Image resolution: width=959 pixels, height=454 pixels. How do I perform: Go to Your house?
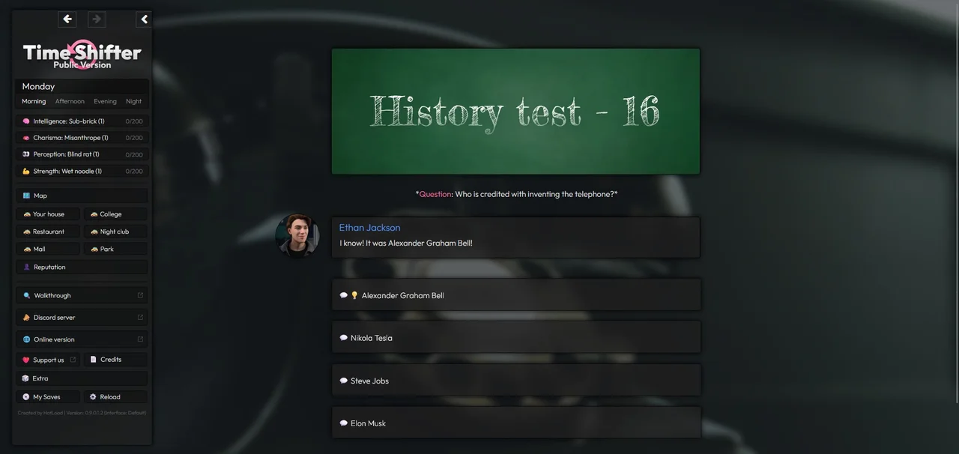coord(48,214)
